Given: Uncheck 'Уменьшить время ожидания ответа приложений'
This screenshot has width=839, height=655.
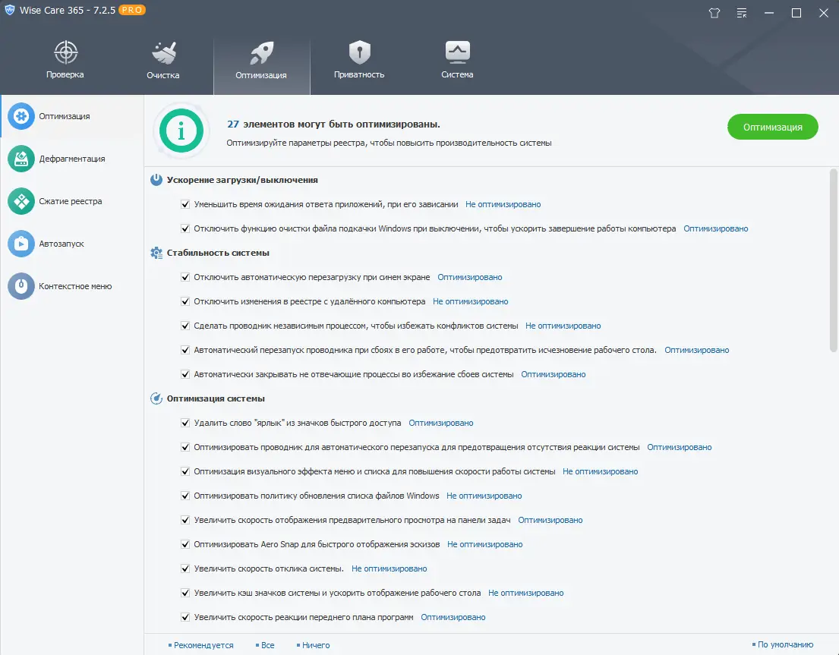Looking at the screenshot, I should pyautogui.click(x=185, y=204).
